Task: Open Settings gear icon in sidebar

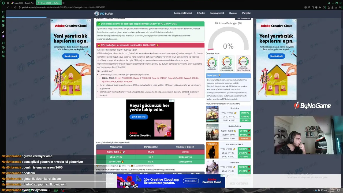Action: (x=3, y=56)
